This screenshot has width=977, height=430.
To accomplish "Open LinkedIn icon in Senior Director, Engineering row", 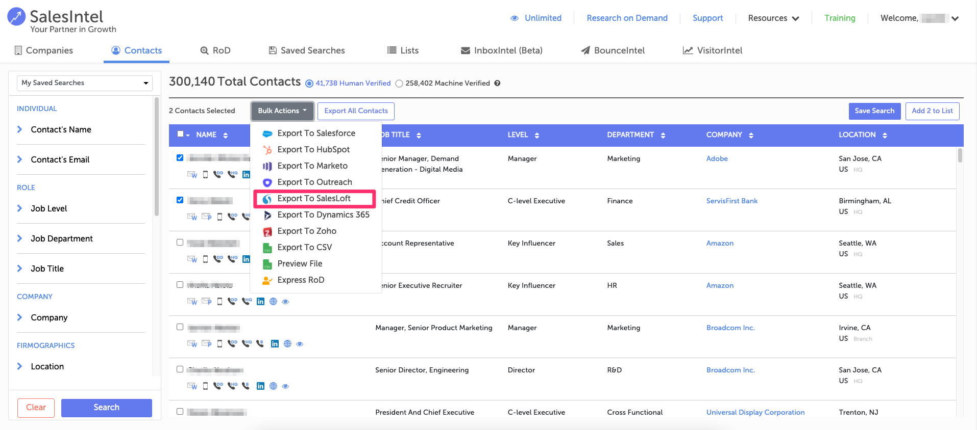I will 260,386.
